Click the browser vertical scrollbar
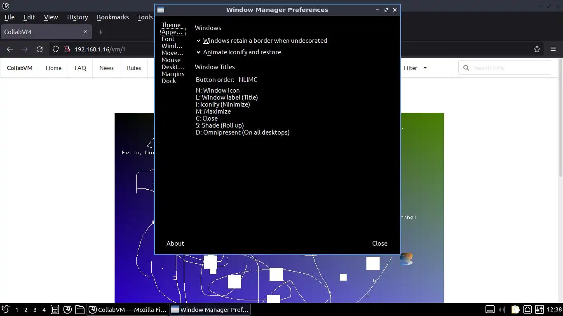Image resolution: width=563 pixels, height=316 pixels. tap(560, 118)
